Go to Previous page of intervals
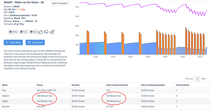 [x=189, y=79]
